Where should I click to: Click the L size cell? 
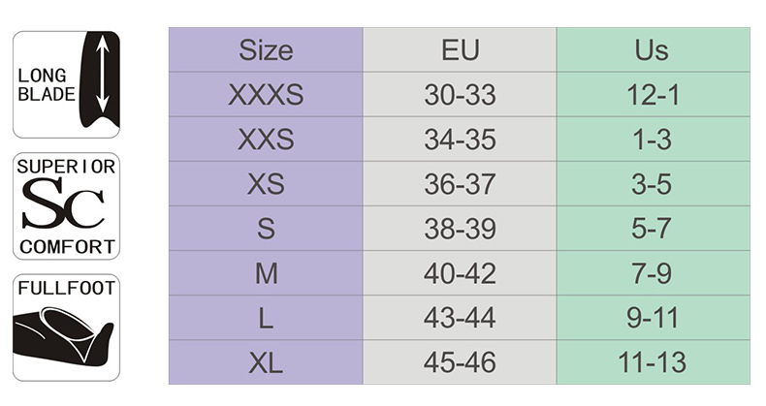click(x=266, y=318)
